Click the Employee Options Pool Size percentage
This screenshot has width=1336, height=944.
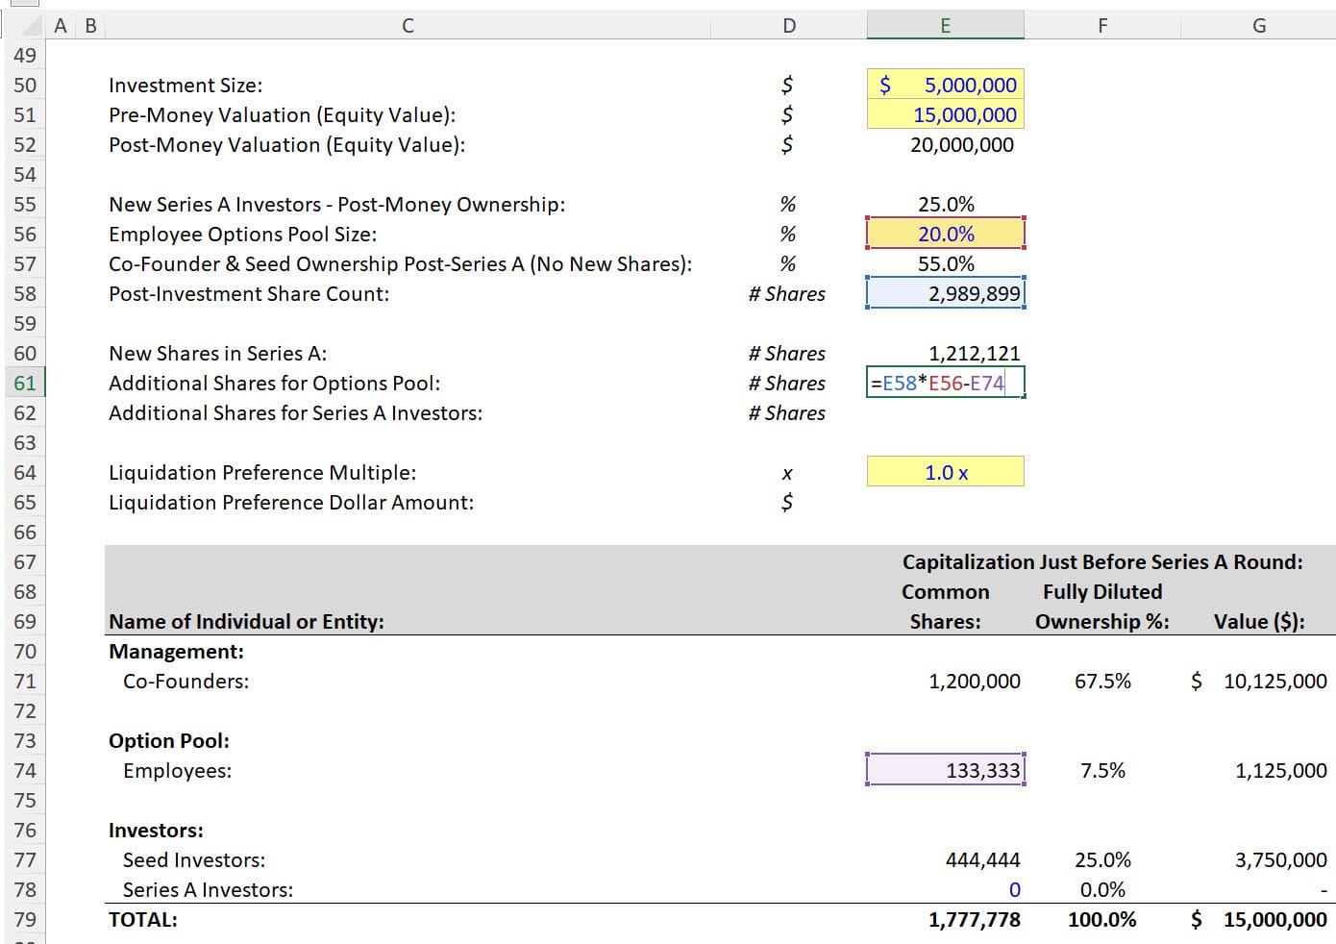945,234
